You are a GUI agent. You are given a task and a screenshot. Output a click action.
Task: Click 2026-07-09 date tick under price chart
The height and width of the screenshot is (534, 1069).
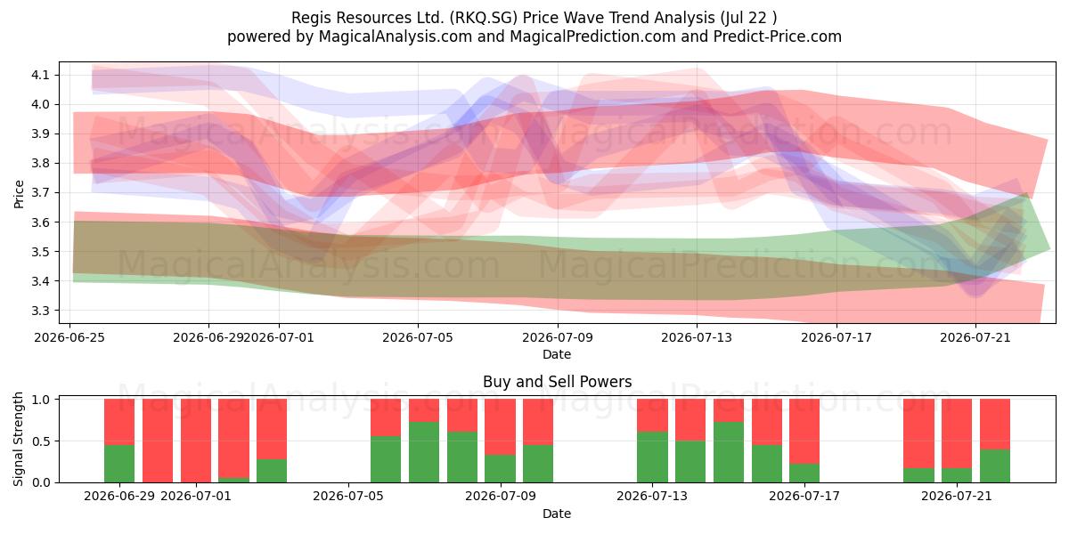click(x=557, y=337)
